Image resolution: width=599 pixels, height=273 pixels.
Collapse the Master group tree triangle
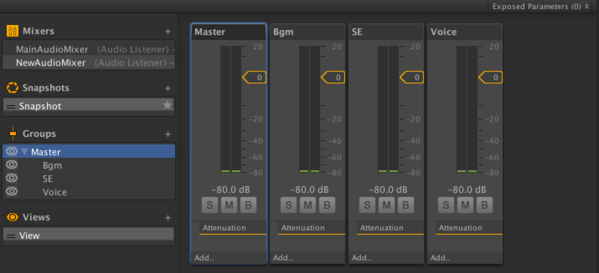[x=25, y=152]
